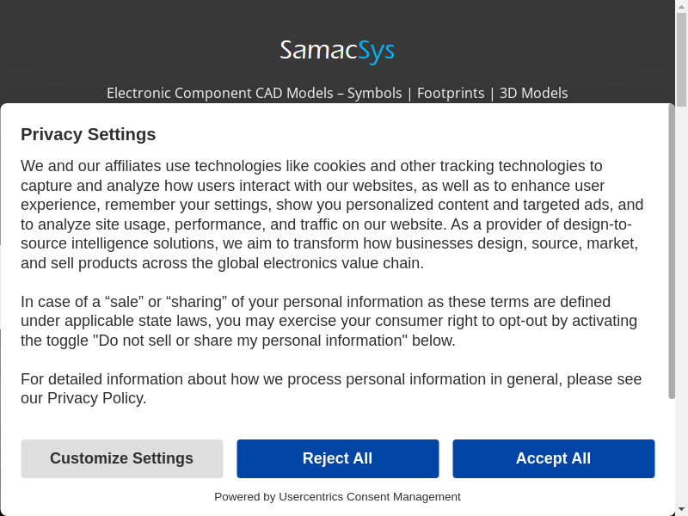The image size is (688, 516).
Task: Click the word Symbols in the tagline
Action: 374,93
